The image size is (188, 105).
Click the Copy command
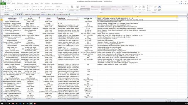click(7, 8)
